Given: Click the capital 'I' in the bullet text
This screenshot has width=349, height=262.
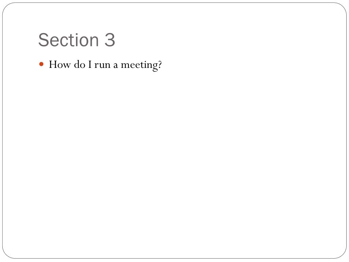Looking at the screenshot, I should coord(90,64).
